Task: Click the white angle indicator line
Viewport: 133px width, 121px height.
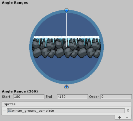Action: tap(66, 30)
